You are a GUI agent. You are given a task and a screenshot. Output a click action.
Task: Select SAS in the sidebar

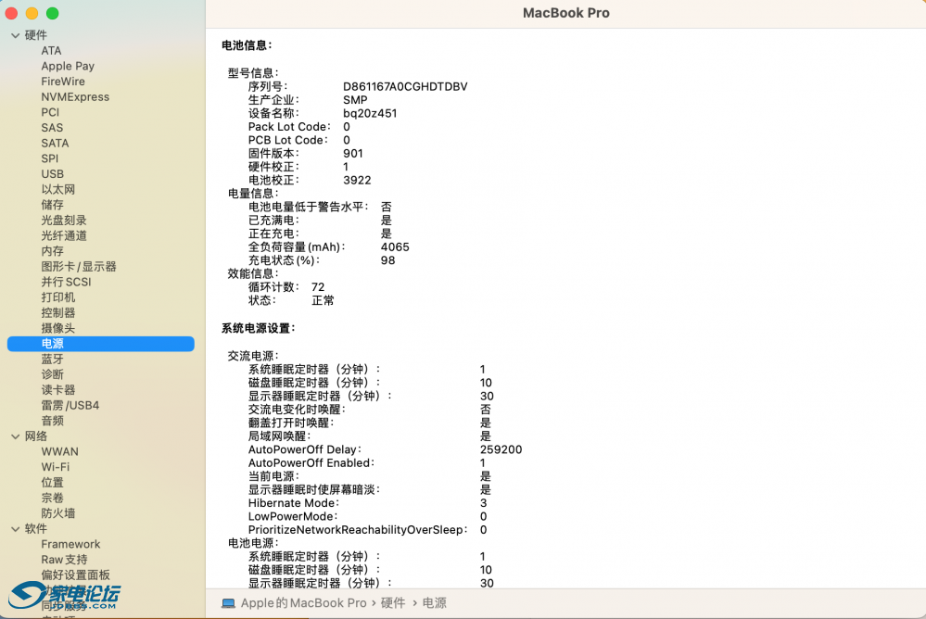pos(52,128)
